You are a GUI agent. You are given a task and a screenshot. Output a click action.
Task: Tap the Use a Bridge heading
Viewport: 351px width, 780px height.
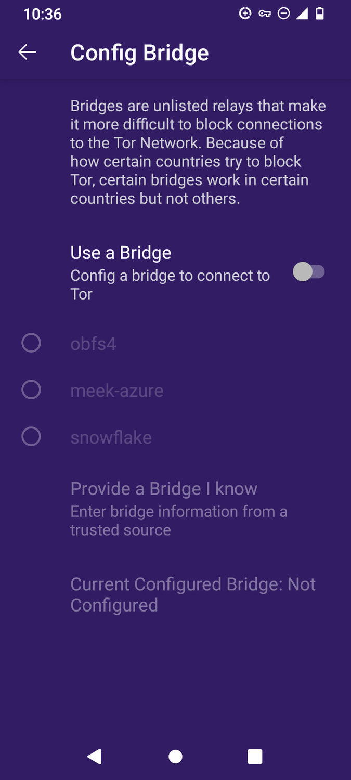tap(120, 253)
